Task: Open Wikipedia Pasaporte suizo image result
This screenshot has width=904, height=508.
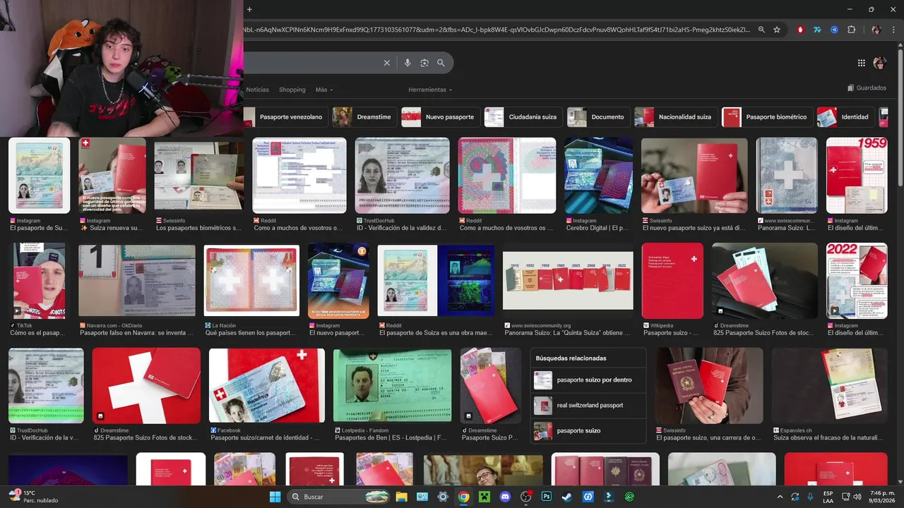Action: [672, 281]
